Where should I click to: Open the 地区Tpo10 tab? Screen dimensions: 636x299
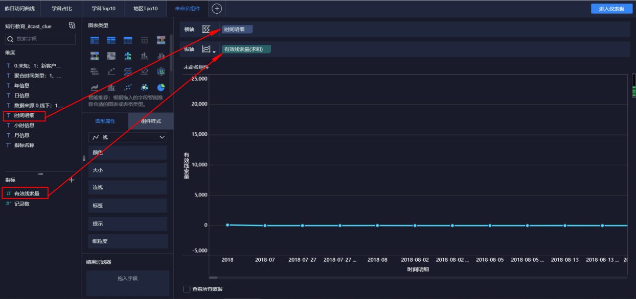[x=146, y=9]
